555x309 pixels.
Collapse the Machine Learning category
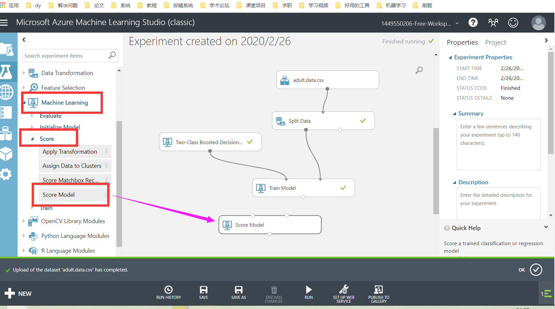tap(24, 103)
